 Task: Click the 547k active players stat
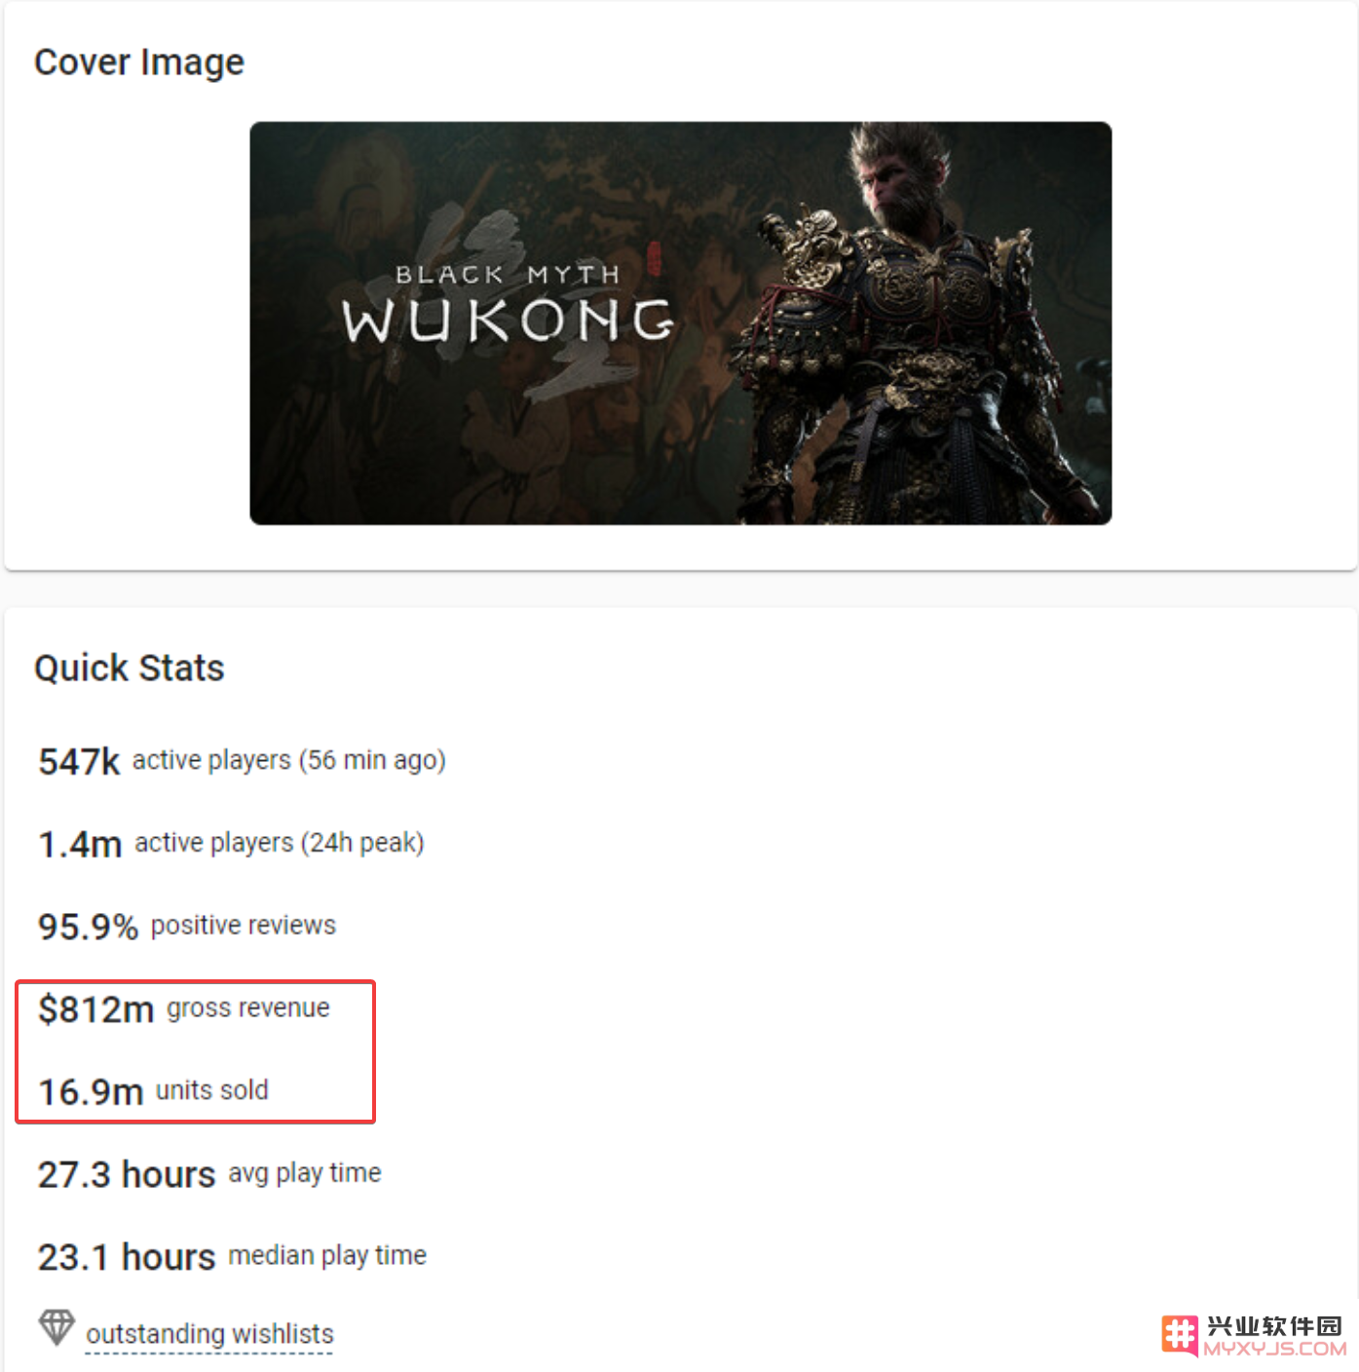click(x=242, y=761)
